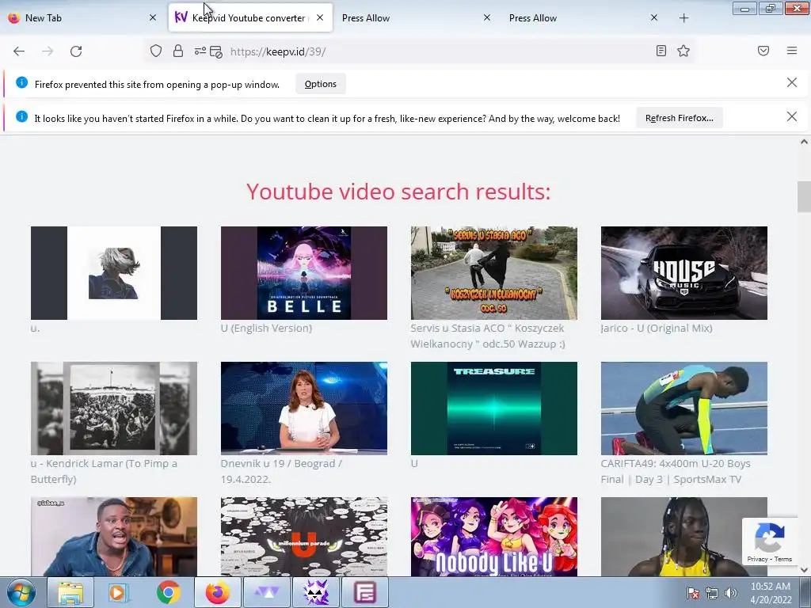Switch to the first Press Allow tab
Viewport: 811px width, 608px height.
pyautogui.click(x=417, y=18)
